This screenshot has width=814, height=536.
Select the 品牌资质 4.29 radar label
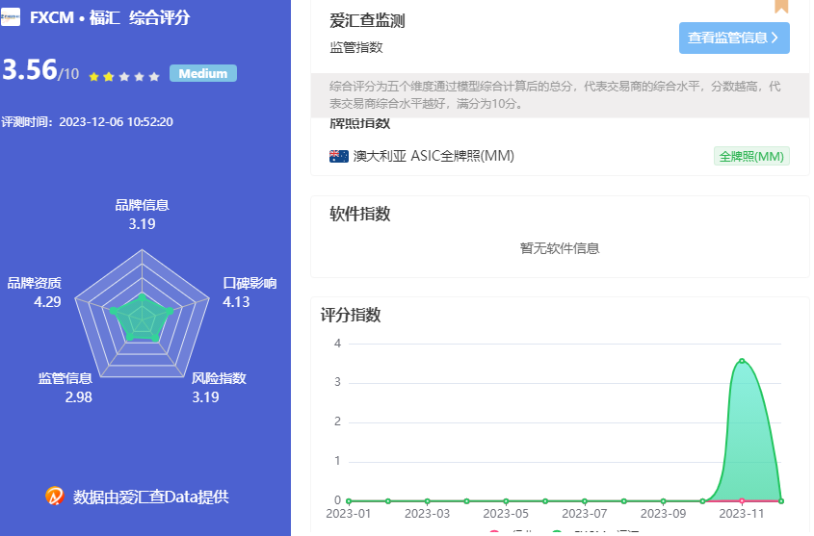(x=35, y=292)
